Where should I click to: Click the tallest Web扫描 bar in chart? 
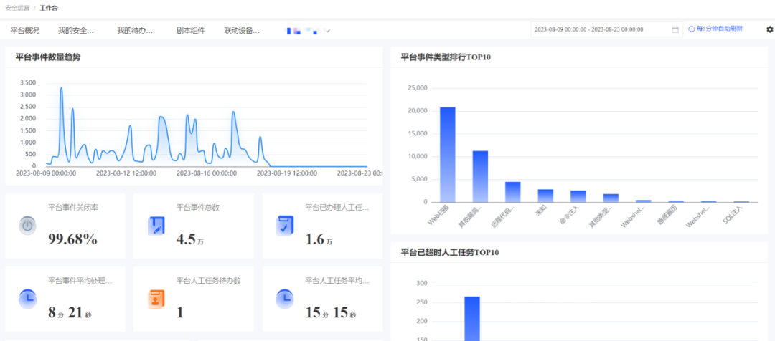(x=447, y=155)
